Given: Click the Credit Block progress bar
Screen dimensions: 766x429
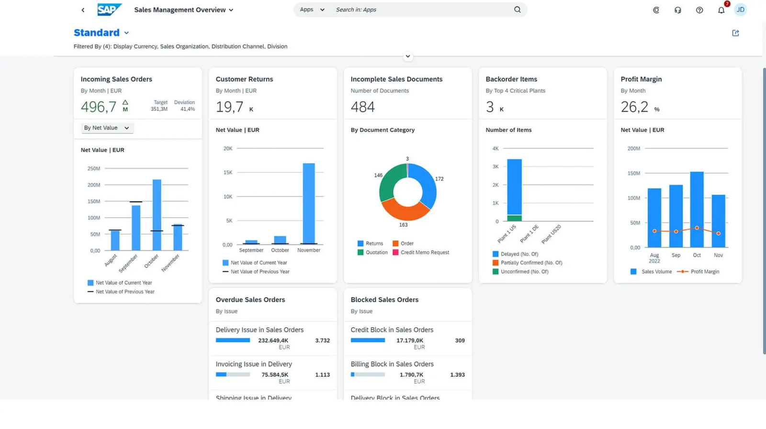Looking at the screenshot, I should tap(368, 341).
